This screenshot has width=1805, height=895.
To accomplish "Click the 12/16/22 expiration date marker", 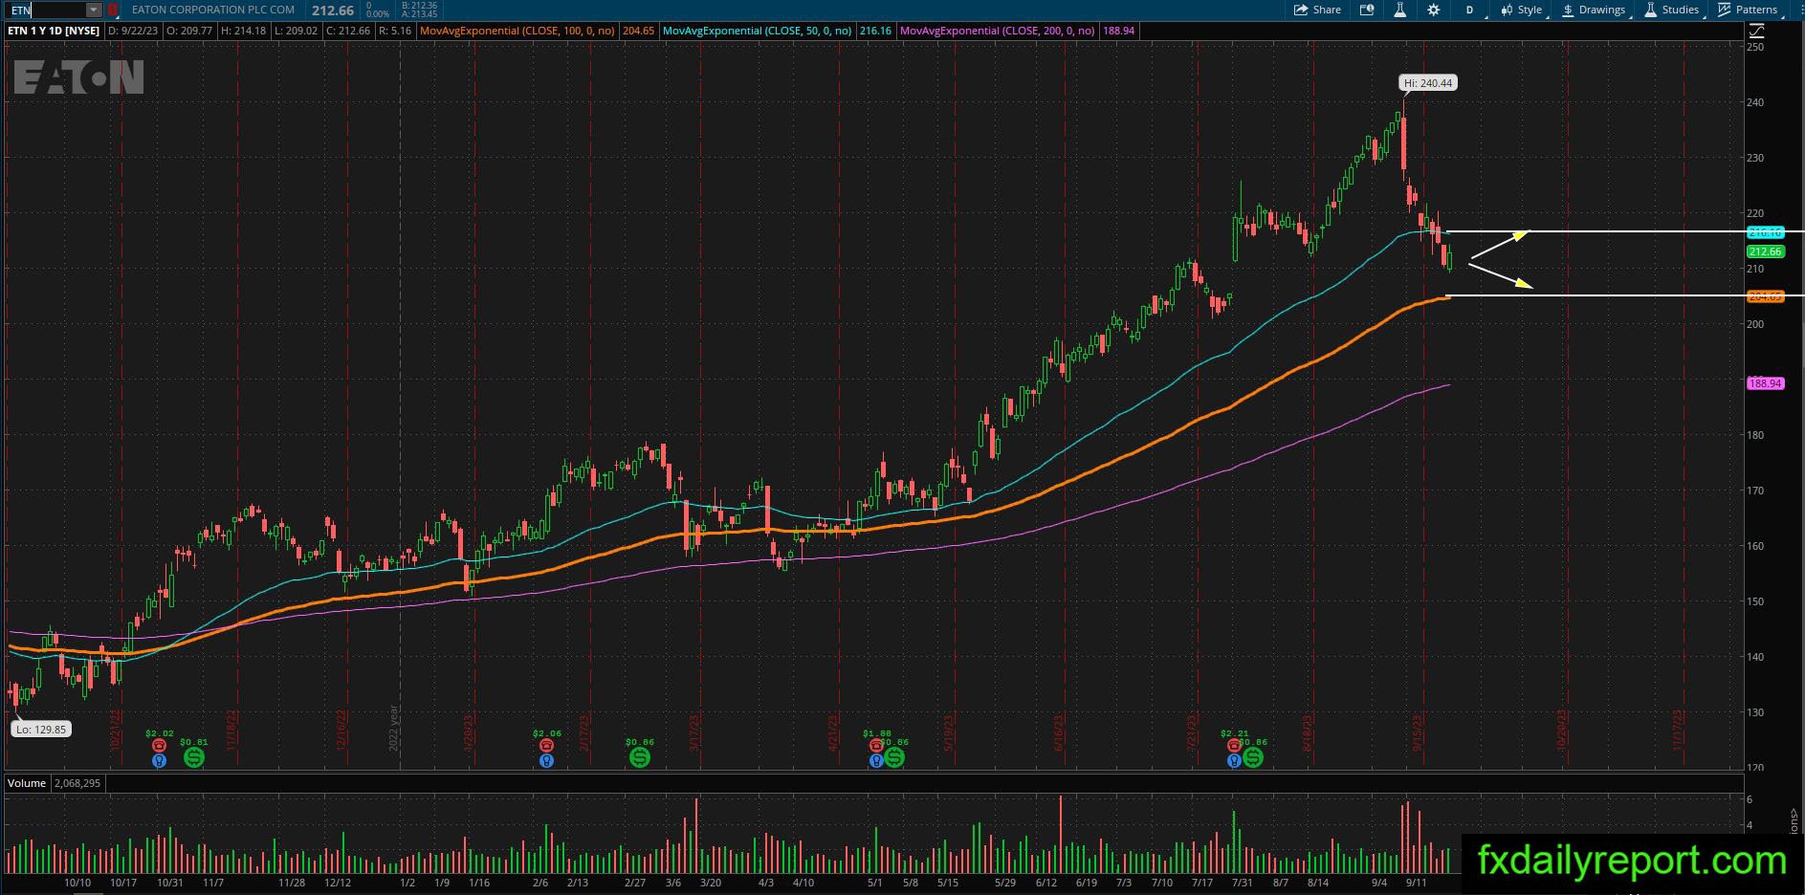I will click(341, 730).
